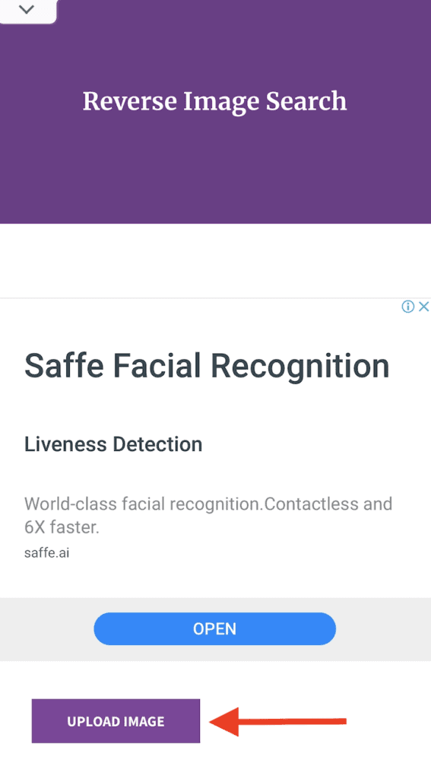Screen dimensions: 431x779
Task: Click the down chevron in top-left tab
Action: [x=26, y=9]
